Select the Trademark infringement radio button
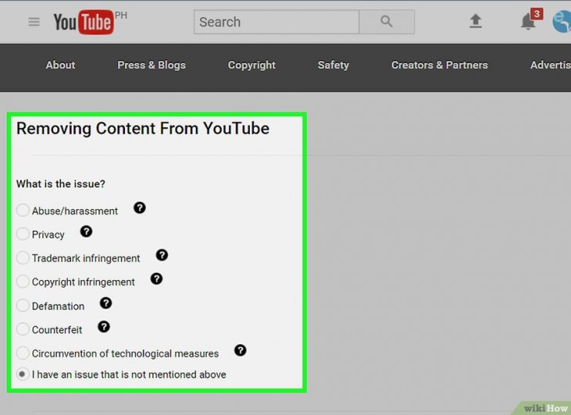The image size is (571, 415). 22,258
